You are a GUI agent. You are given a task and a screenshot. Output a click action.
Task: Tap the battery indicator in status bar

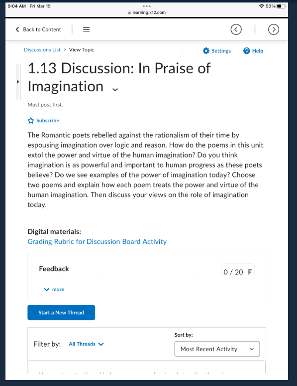281,6
